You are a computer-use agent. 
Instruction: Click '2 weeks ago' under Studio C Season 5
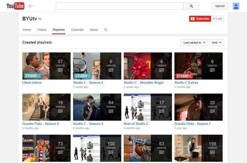pyautogui.click(x=80, y=87)
